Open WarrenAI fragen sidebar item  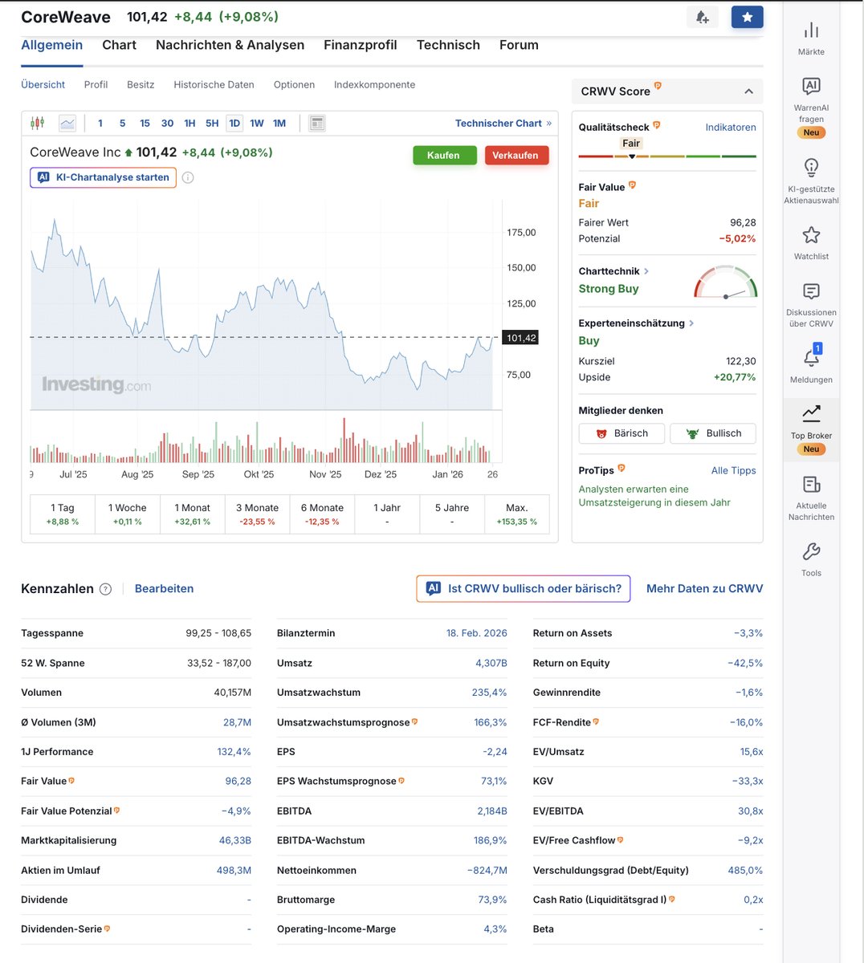tap(811, 108)
